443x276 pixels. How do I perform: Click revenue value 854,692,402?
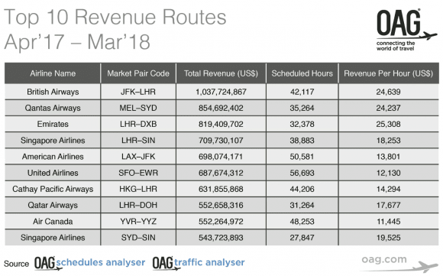(x=221, y=108)
